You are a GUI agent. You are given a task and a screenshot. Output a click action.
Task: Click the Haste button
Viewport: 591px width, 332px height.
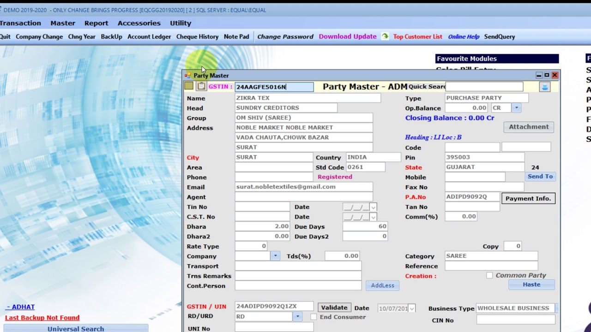point(531,285)
